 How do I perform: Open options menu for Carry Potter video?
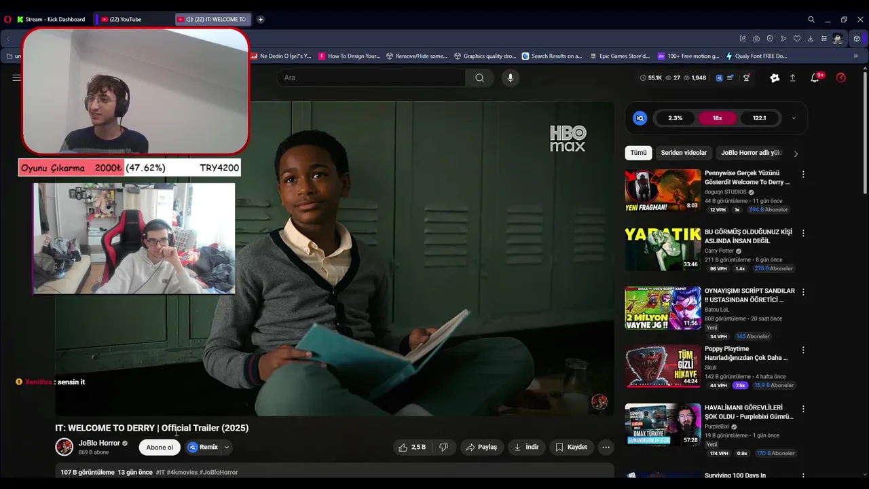click(x=803, y=233)
